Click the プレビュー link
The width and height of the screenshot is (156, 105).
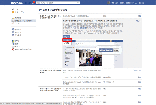[136, 71]
